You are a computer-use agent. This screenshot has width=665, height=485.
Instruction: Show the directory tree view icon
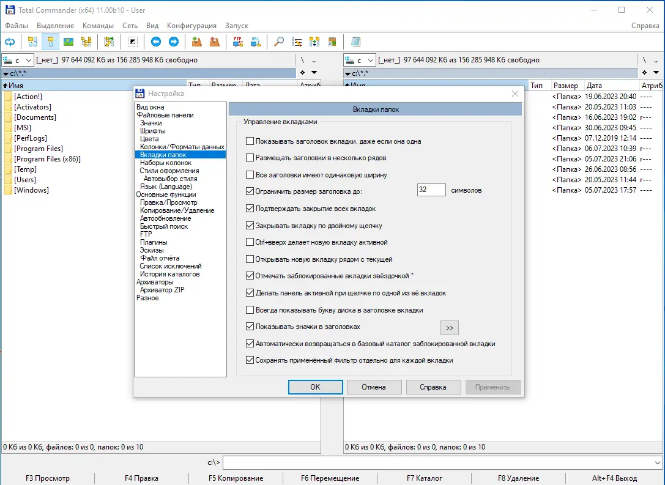(86, 42)
